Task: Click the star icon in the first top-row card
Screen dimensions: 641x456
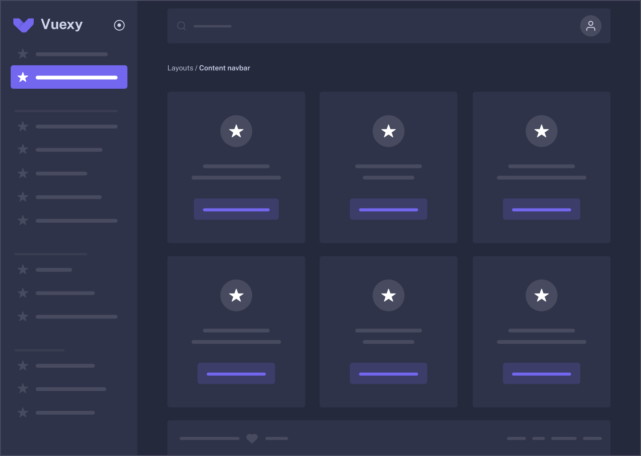Action: (236, 131)
